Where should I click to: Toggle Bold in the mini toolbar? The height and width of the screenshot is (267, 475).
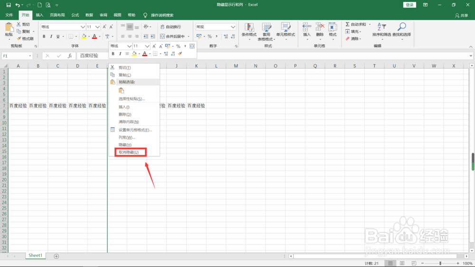click(x=113, y=54)
